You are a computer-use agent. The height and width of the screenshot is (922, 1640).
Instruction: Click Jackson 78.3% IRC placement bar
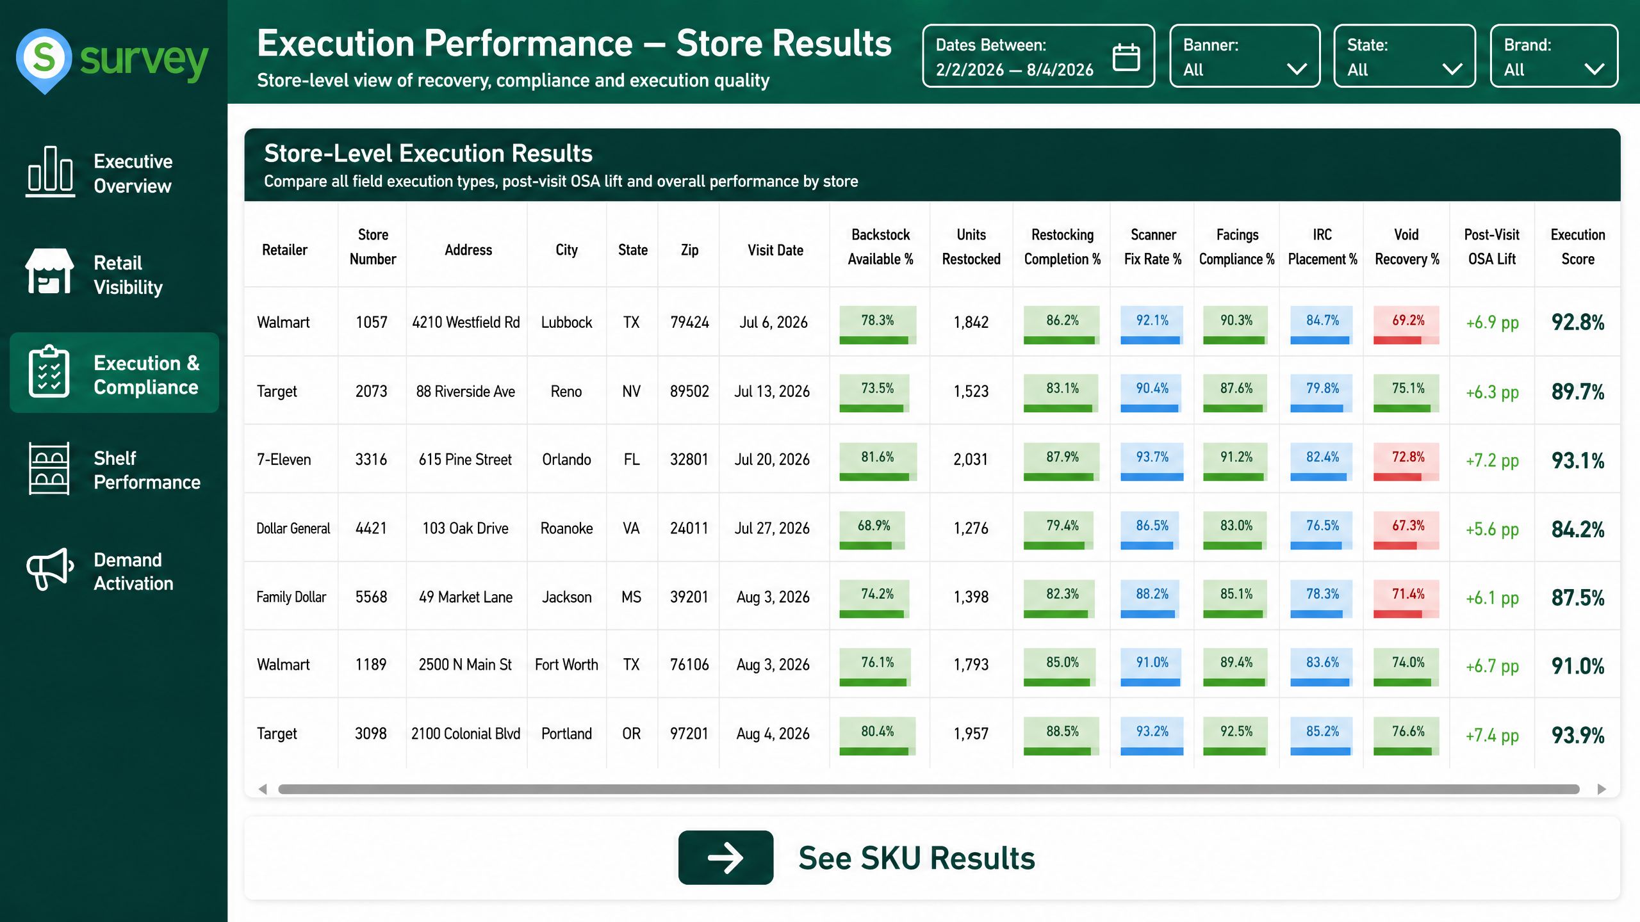[1321, 599]
